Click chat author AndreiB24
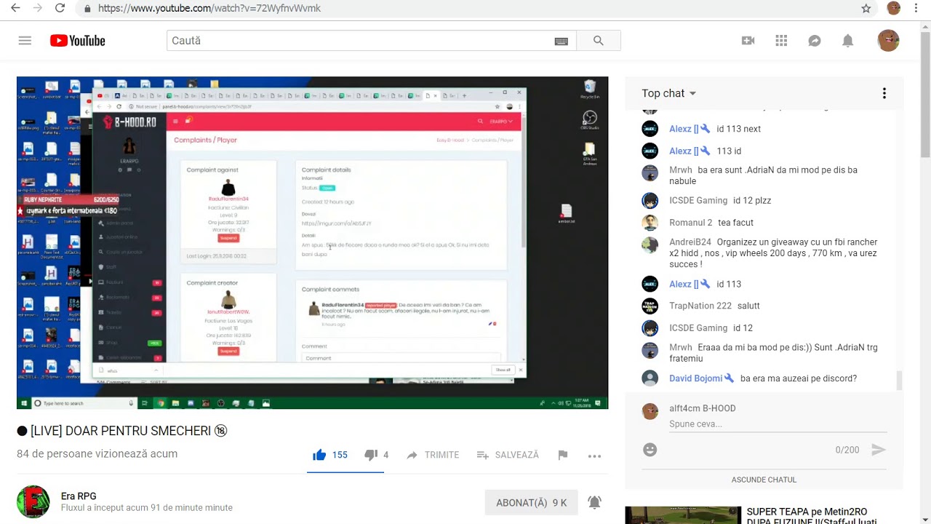Screen dimensions: 931x524 [x=690, y=242]
